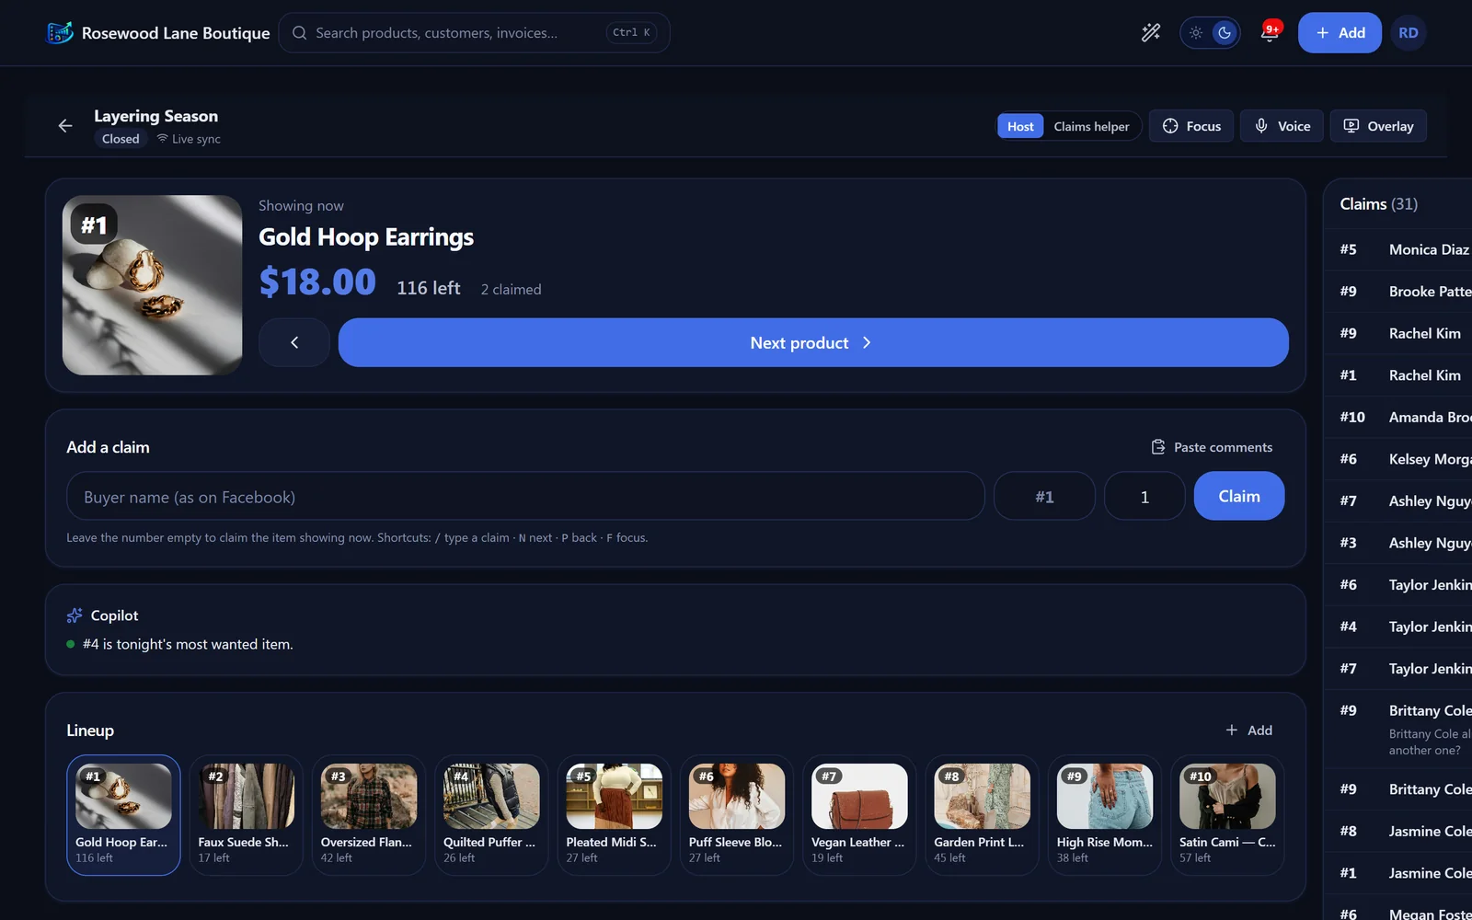The image size is (1472, 920).
Task: Turn on Voice microphone button
Action: tap(1282, 126)
